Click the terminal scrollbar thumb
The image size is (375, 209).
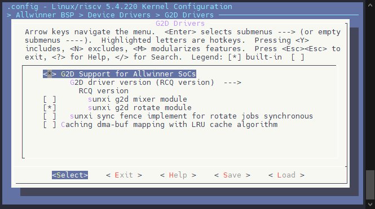[x=370, y=185]
